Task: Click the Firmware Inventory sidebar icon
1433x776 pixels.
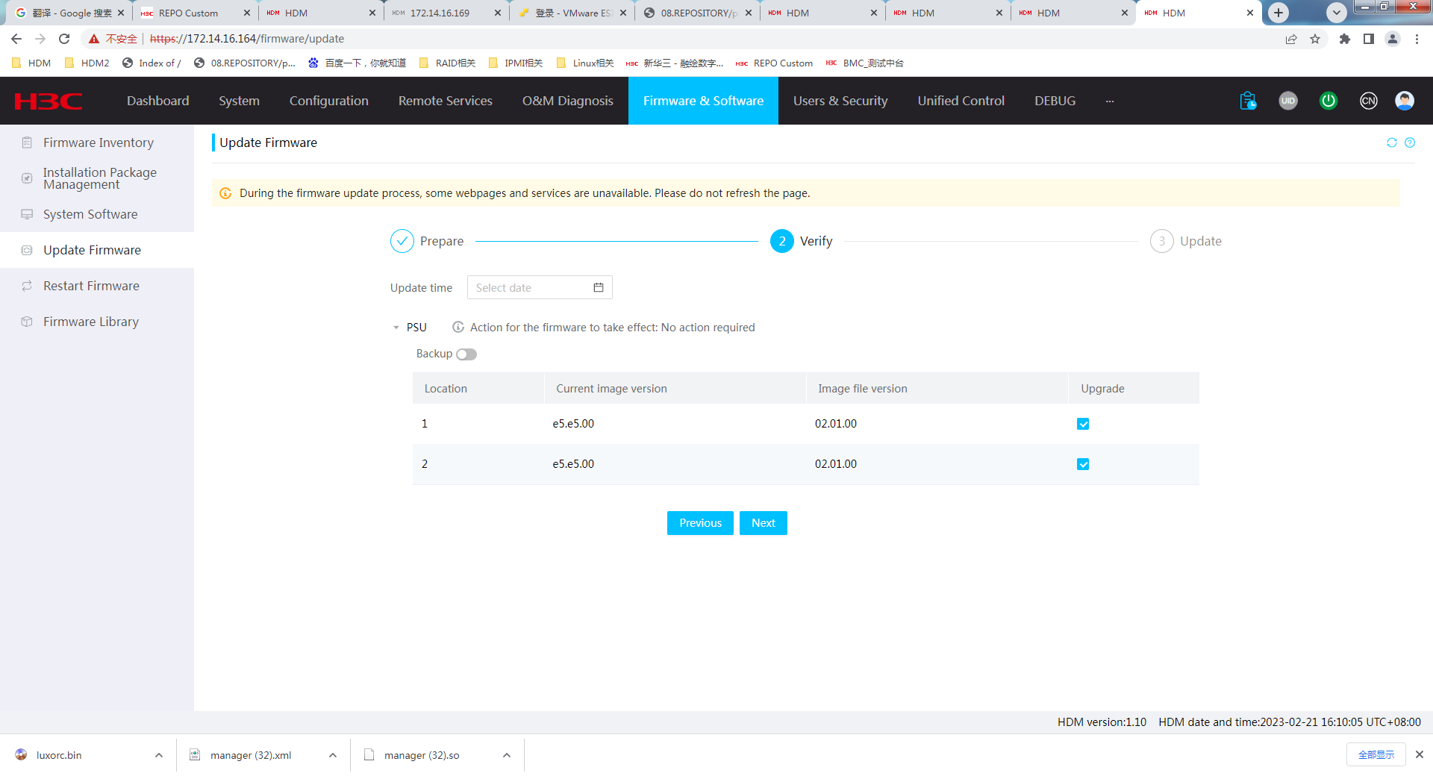Action: (27, 143)
